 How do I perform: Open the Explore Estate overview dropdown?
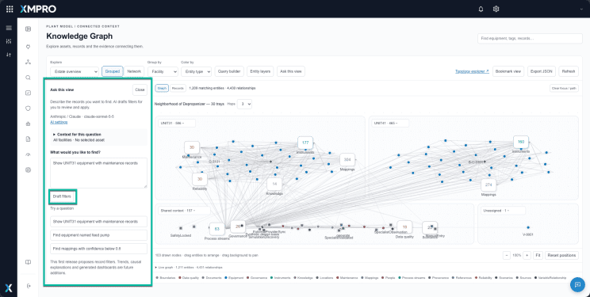click(x=75, y=71)
